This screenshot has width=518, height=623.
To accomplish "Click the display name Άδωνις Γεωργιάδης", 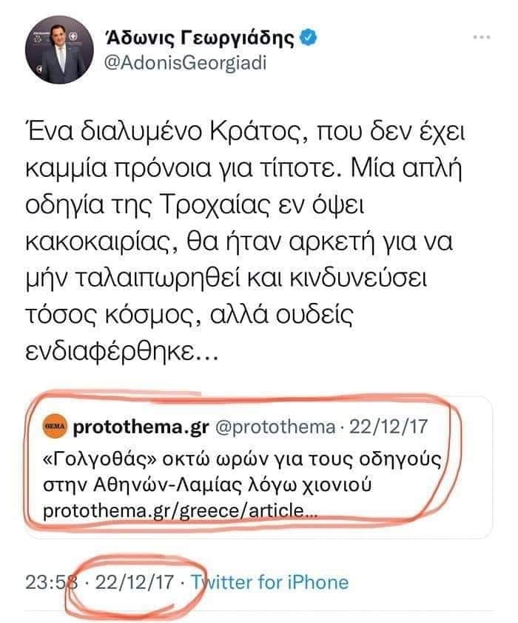I will pos(201,37).
